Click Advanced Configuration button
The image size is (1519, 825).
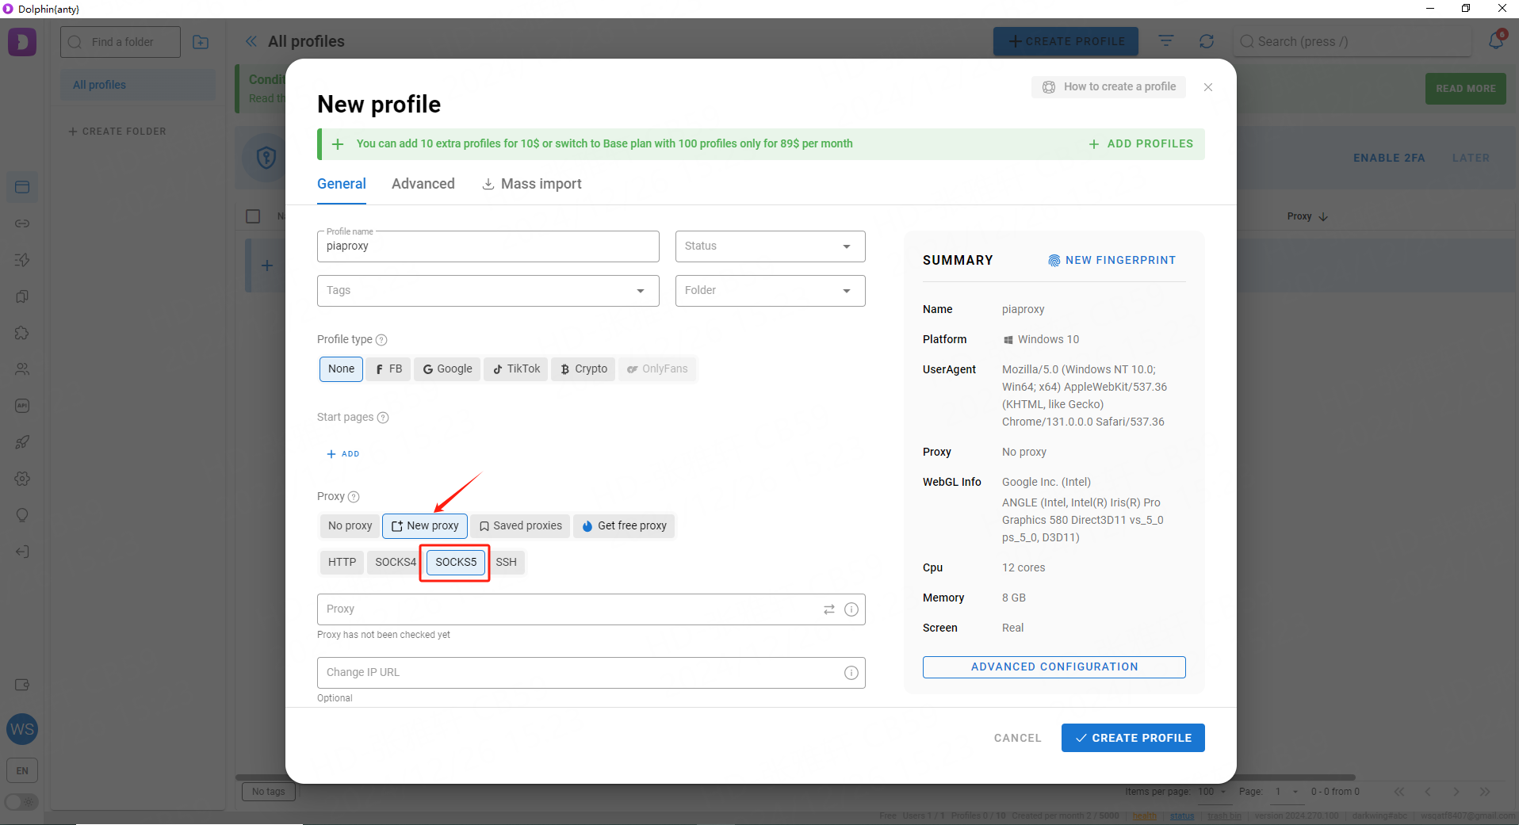(1054, 667)
